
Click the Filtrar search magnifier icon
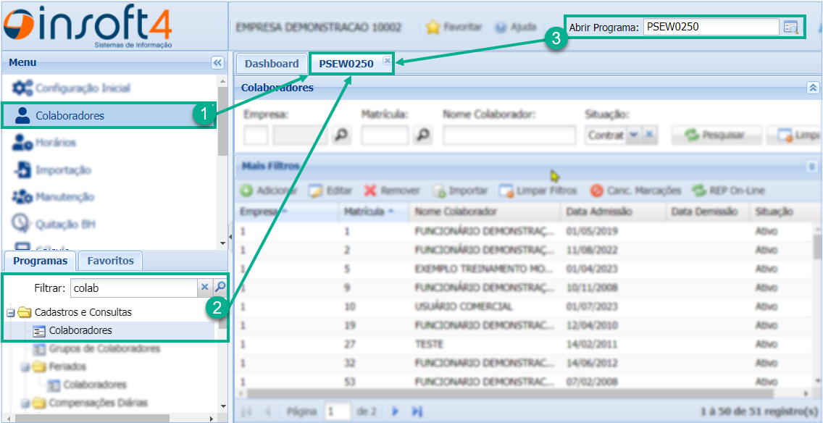(220, 288)
